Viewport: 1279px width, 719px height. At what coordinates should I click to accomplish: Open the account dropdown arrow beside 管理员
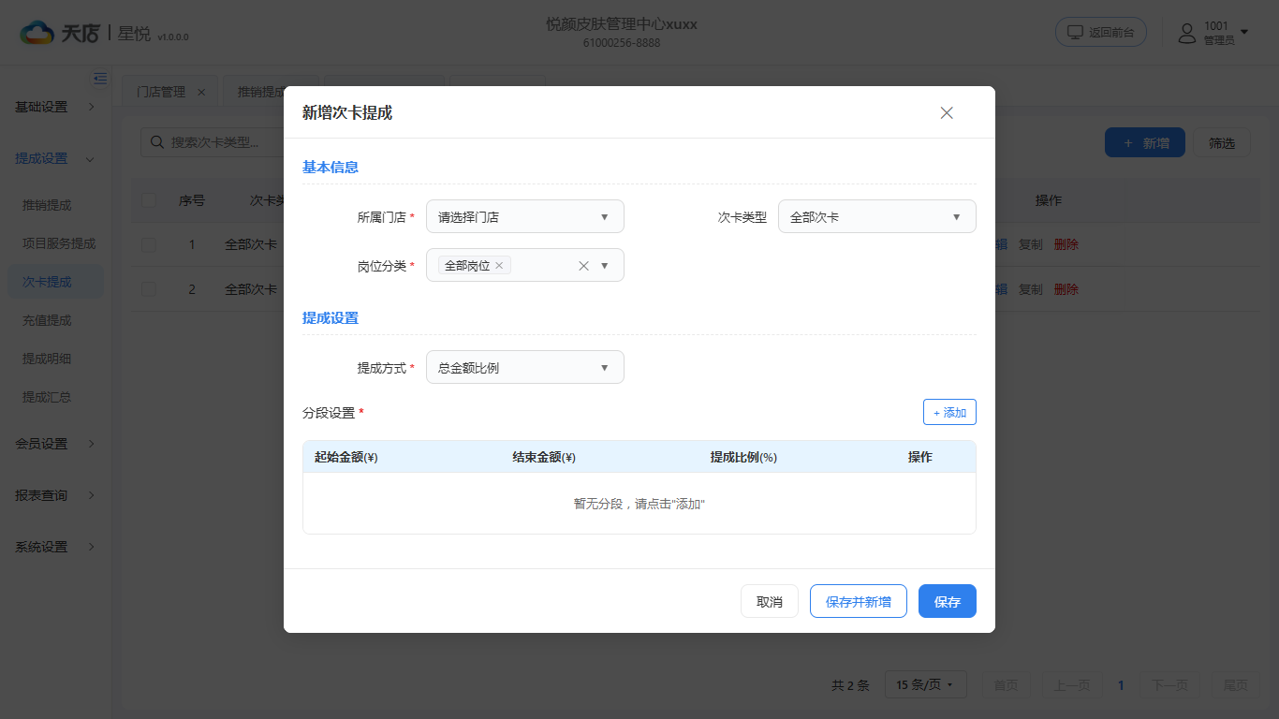1244,33
